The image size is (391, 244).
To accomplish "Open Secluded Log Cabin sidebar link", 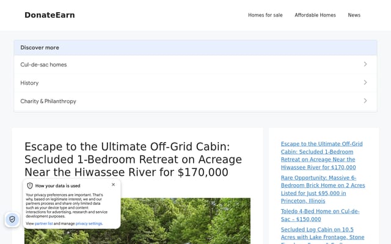I will [323, 235].
